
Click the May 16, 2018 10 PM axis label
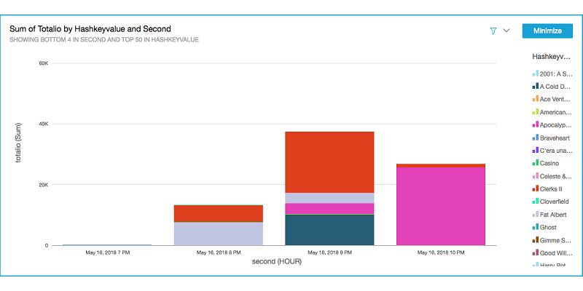coord(441,252)
